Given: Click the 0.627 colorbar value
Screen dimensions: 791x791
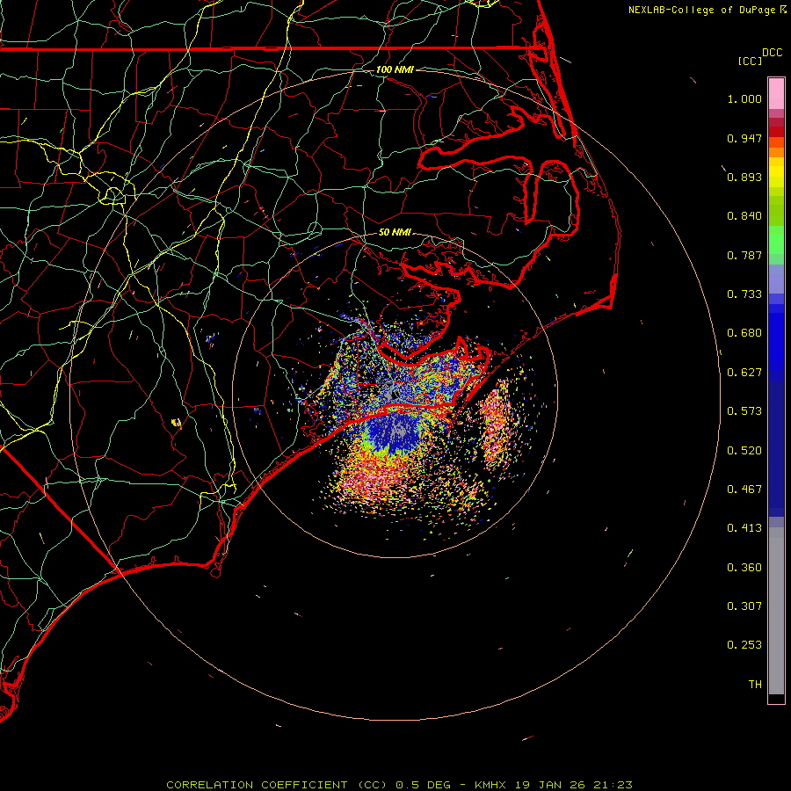Looking at the screenshot, I should [744, 373].
